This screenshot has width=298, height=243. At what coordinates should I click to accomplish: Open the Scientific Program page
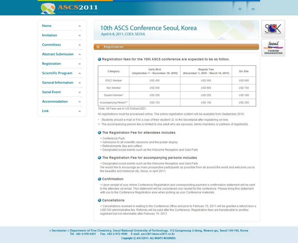tap(57, 73)
